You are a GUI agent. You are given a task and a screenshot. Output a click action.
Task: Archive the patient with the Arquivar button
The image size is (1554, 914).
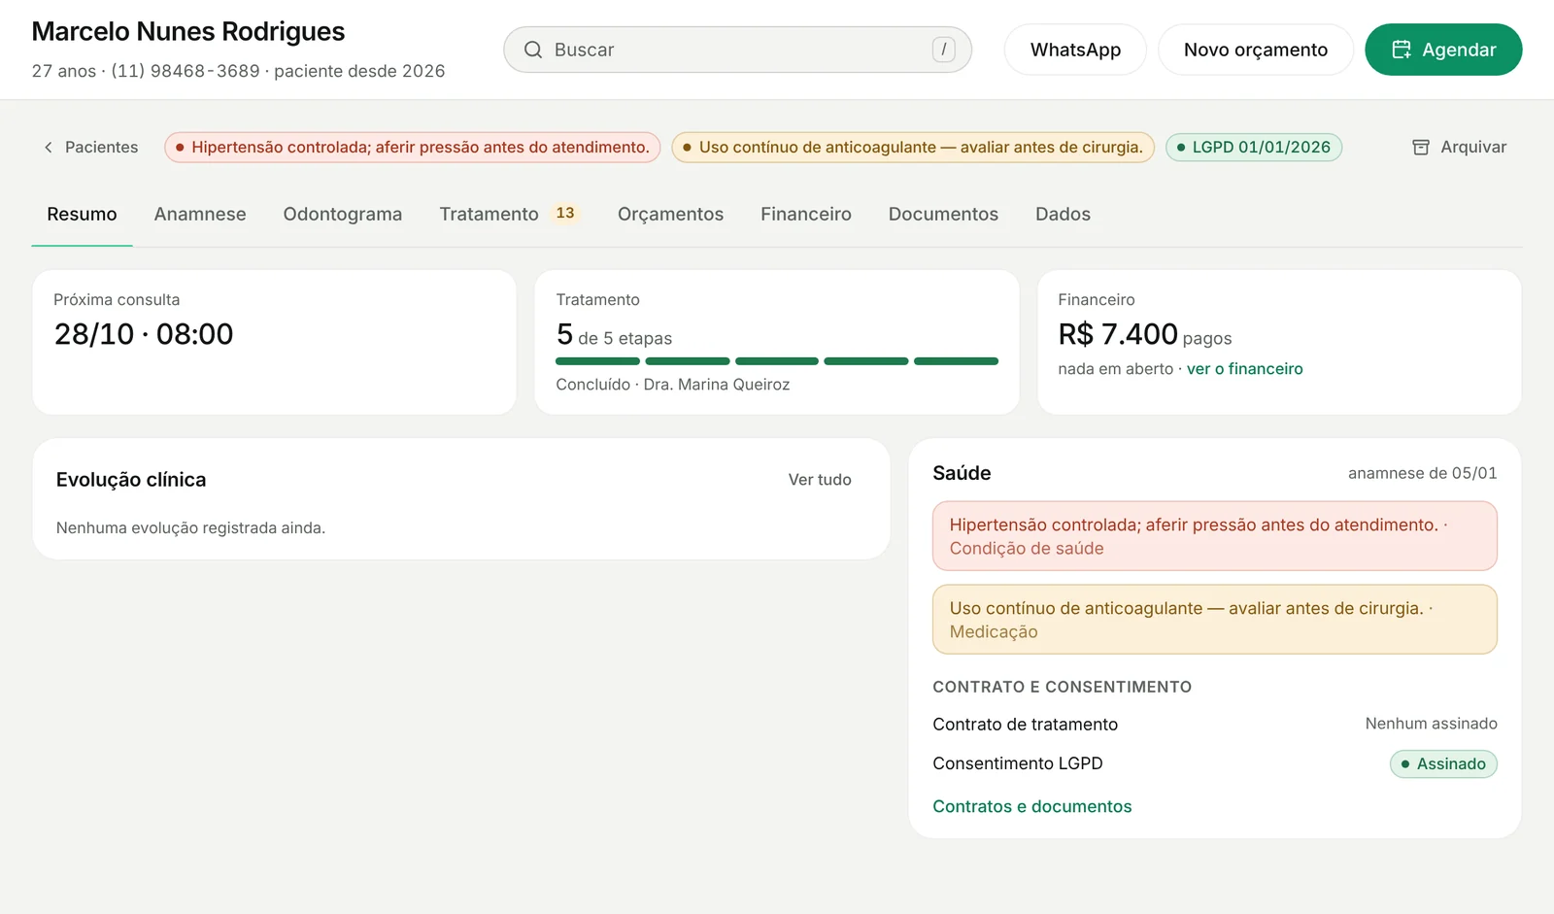(x=1459, y=147)
